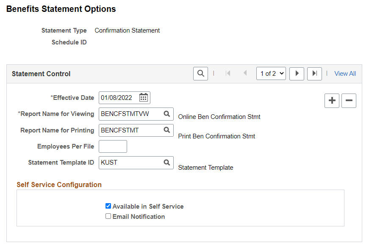The width and height of the screenshot is (369, 248).
Task: Click the Statement Control section header
Action: click(x=41, y=73)
